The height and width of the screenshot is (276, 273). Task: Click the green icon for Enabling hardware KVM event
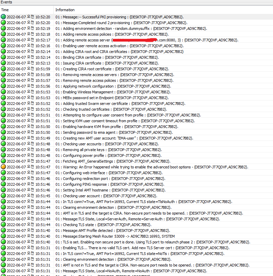pos(3,127)
